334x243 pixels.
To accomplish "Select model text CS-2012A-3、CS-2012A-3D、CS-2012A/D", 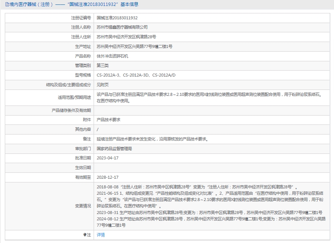I will coord(136,75).
